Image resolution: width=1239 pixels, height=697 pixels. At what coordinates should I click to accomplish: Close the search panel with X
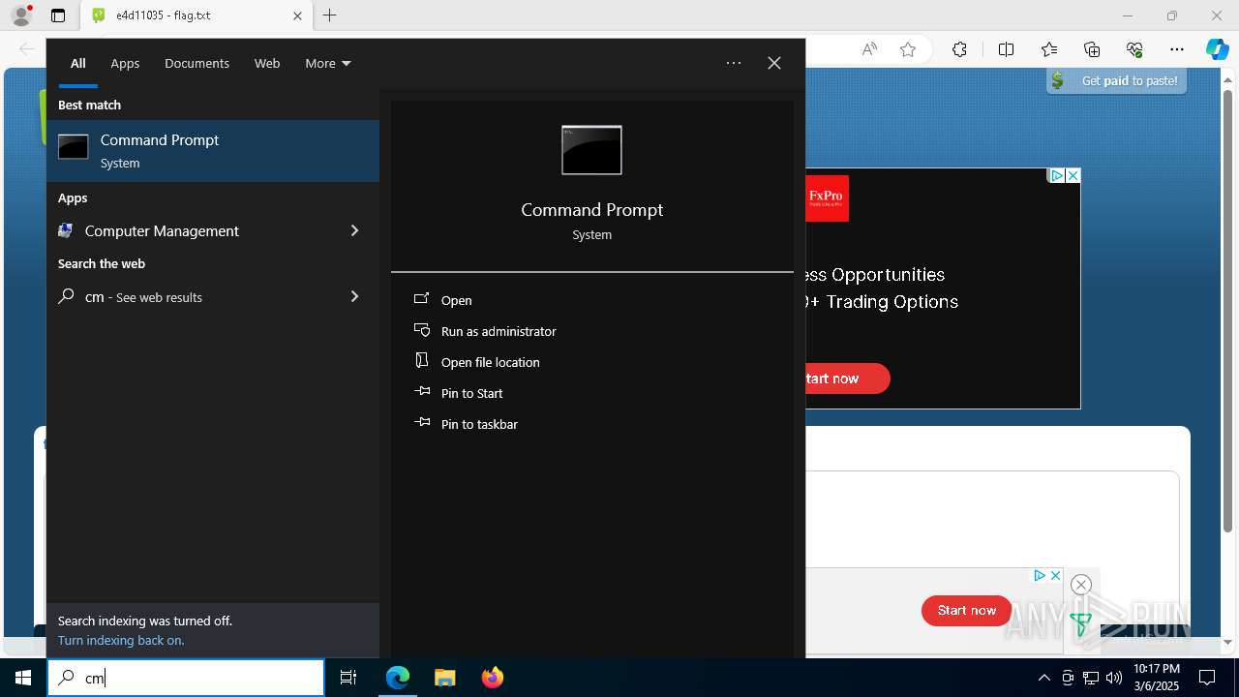pyautogui.click(x=774, y=63)
